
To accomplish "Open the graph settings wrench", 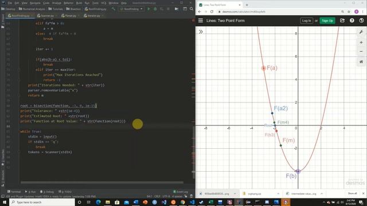I will coord(361,32).
